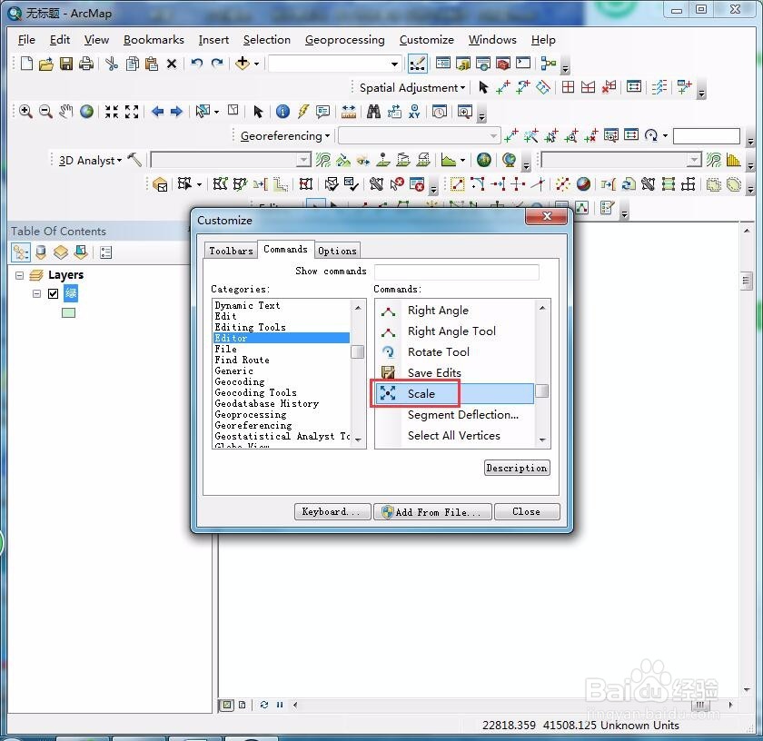Viewport: 763px width, 741px height.
Task: Click the Commands list scrollbar down arrow
Action: click(542, 440)
